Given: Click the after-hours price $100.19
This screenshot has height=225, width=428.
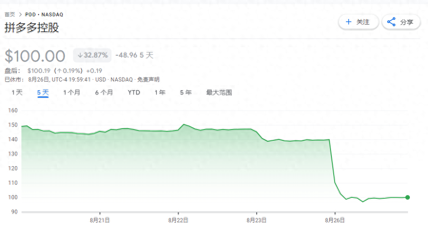Looking at the screenshot, I should click(39, 71).
